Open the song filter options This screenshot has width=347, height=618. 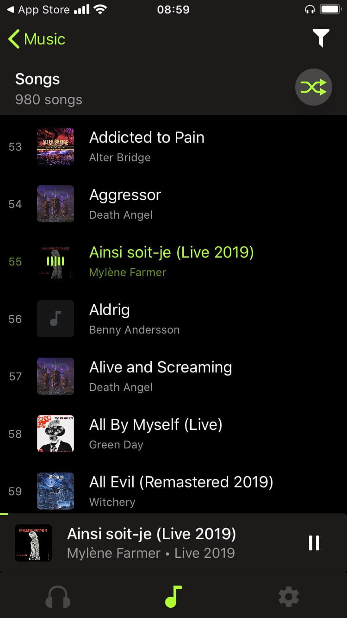pyautogui.click(x=321, y=38)
